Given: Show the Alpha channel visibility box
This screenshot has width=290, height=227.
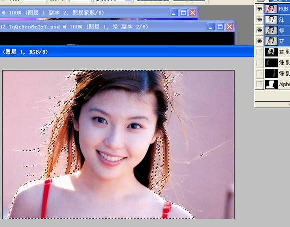Looking at the screenshot, I should (260, 84).
